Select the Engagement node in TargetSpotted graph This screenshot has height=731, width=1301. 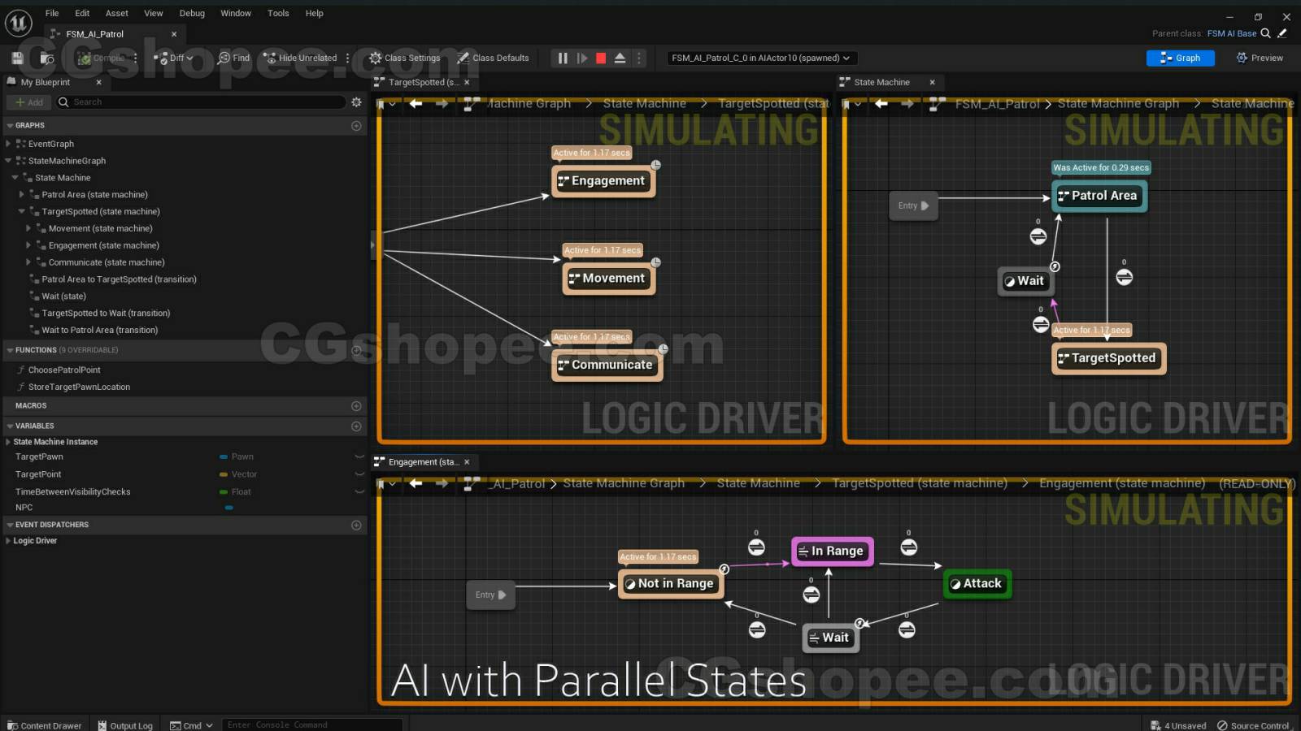tap(603, 180)
